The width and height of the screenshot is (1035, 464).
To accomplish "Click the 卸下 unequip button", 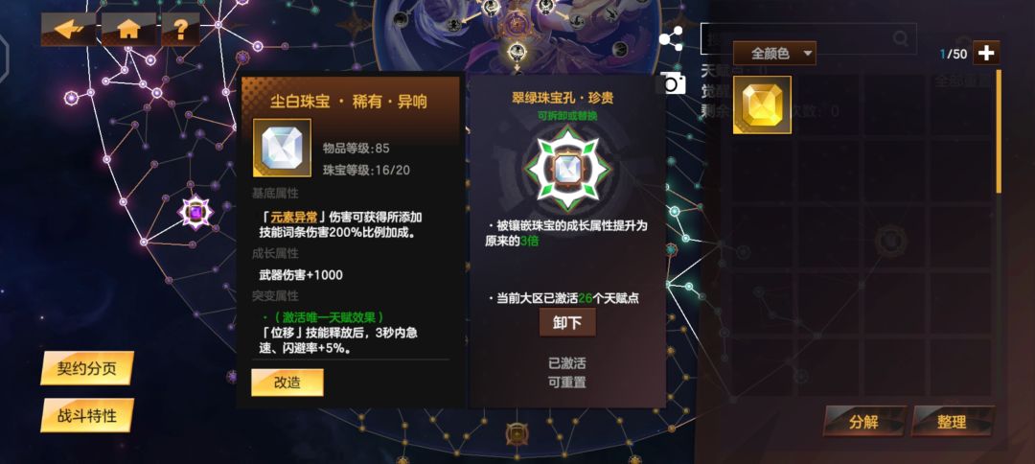I will click(x=567, y=322).
